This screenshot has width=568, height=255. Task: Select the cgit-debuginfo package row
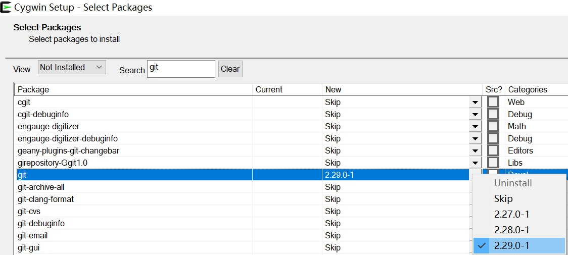(x=291, y=115)
